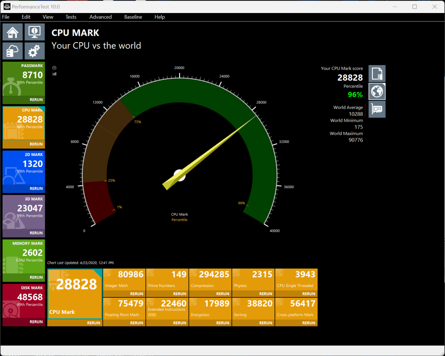Rerun the Disk Mark test
The width and height of the screenshot is (445, 356).
coord(36,322)
